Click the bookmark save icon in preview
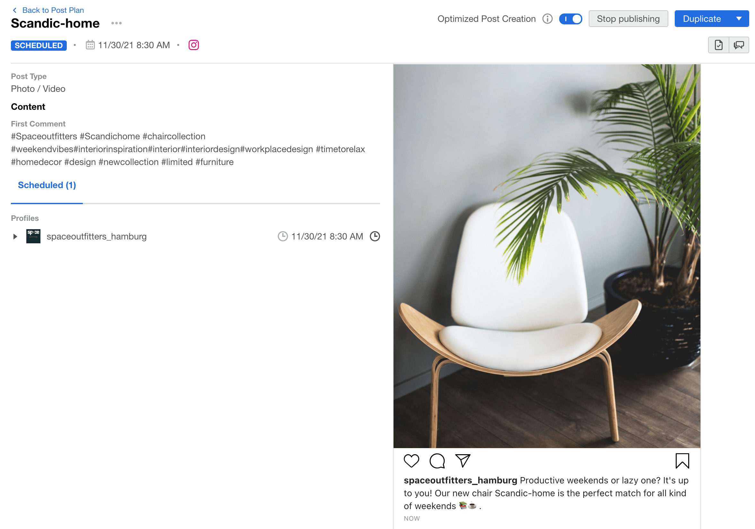755x529 pixels. tap(682, 460)
